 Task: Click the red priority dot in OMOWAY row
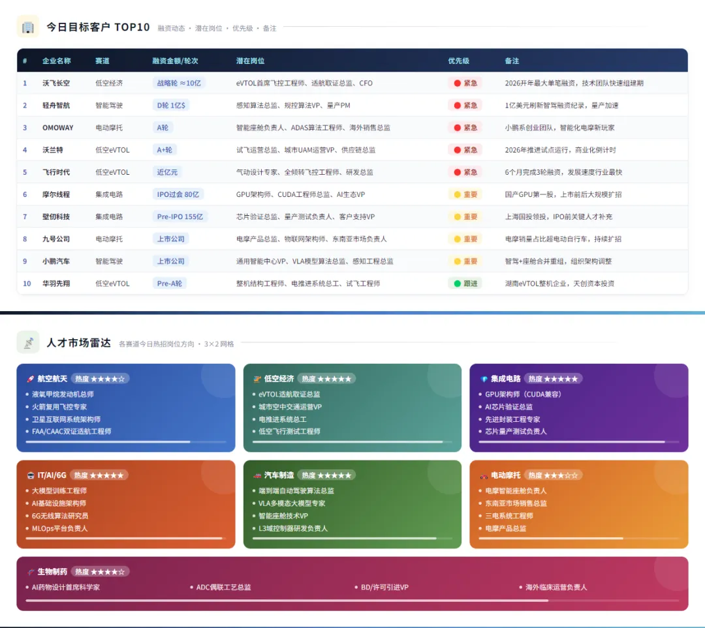tap(457, 128)
